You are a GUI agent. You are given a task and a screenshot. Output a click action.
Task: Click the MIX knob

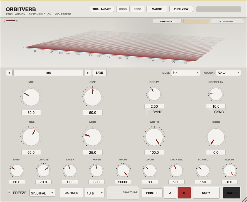(x=31, y=97)
